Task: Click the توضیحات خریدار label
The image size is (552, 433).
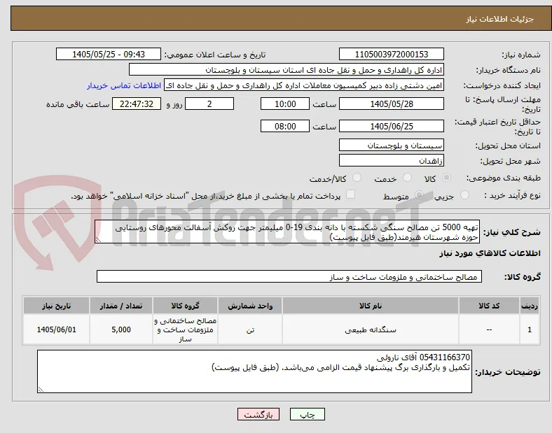Action: pos(508,372)
